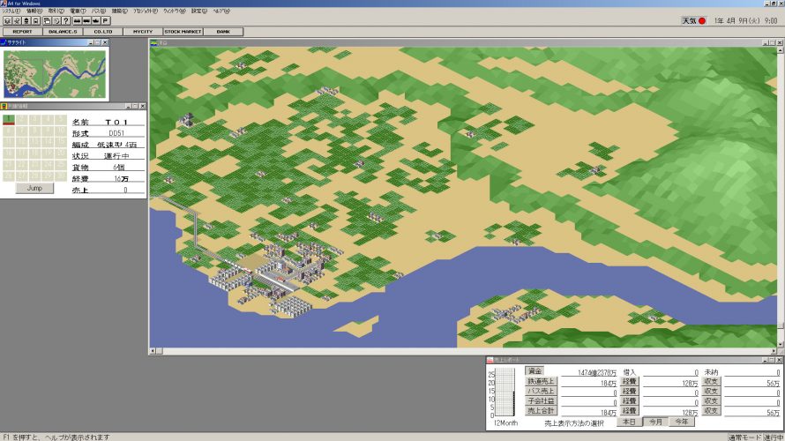Open the 情報 menu
This screenshot has height=441, width=785.
tap(34, 11)
